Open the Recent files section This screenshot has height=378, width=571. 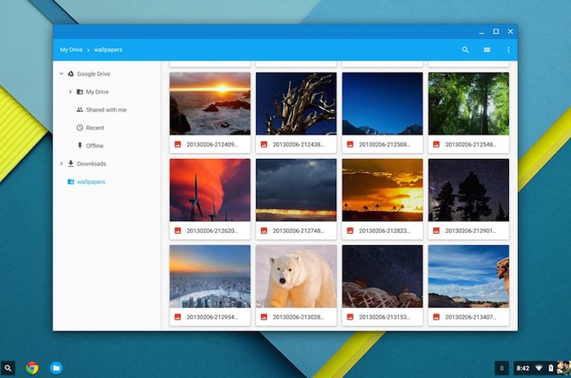[x=95, y=128]
